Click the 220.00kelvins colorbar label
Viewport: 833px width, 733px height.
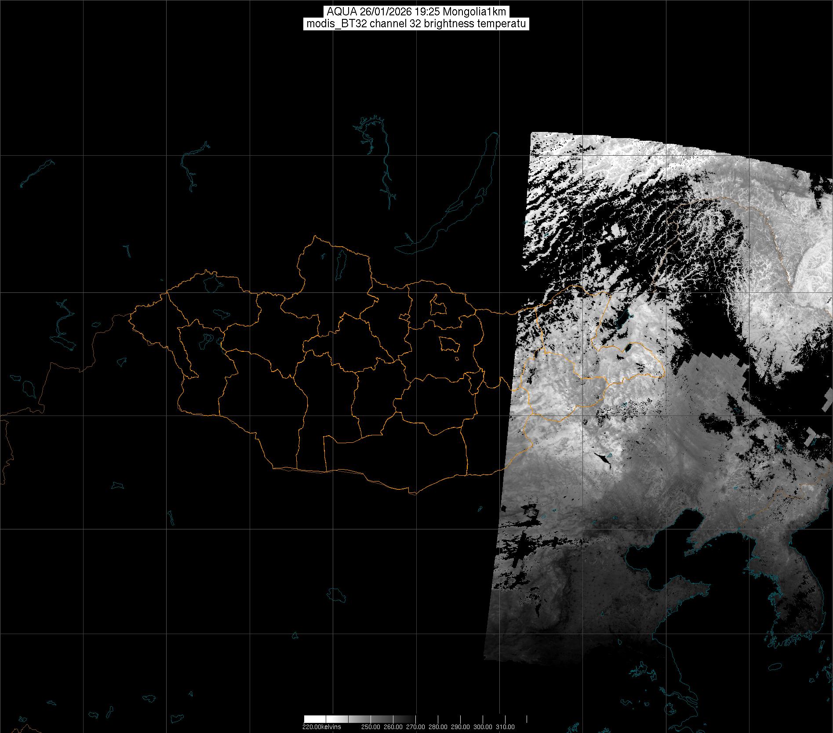tap(321, 726)
